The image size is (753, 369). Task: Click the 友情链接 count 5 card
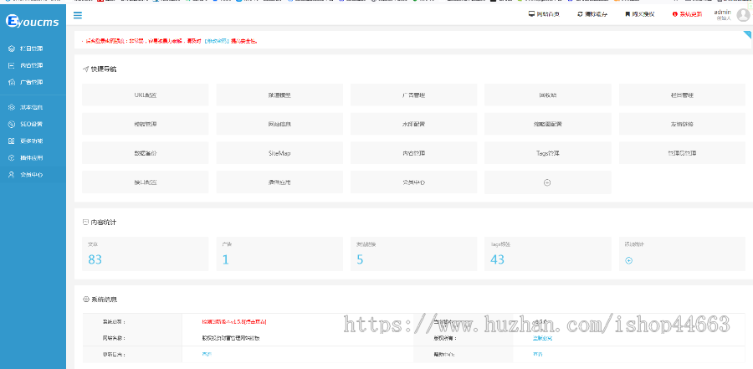pos(413,254)
